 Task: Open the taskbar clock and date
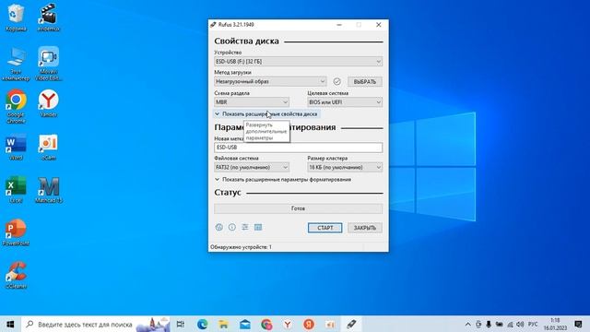coord(555,324)
